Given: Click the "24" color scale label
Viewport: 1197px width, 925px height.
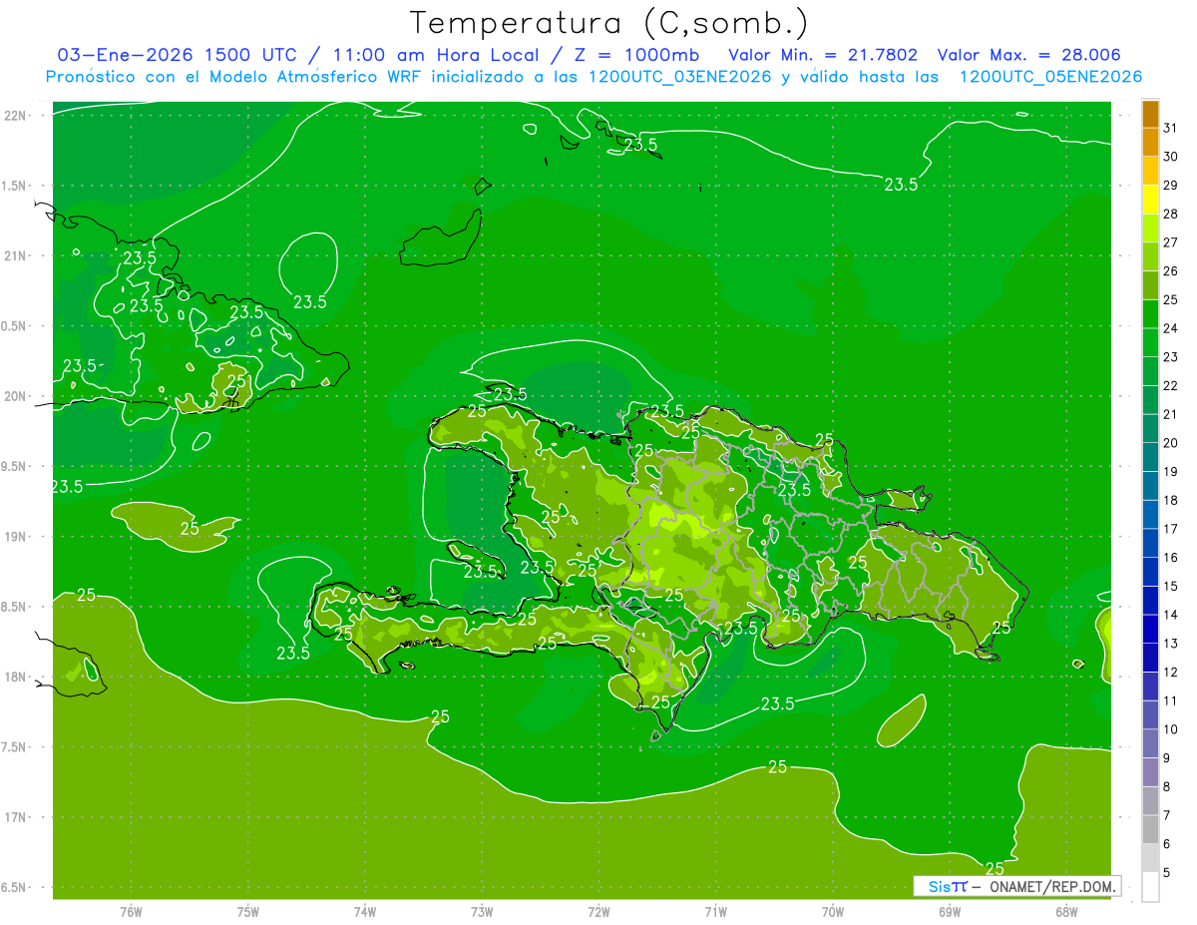Looking at the screenshot, I should [1171, 328].
